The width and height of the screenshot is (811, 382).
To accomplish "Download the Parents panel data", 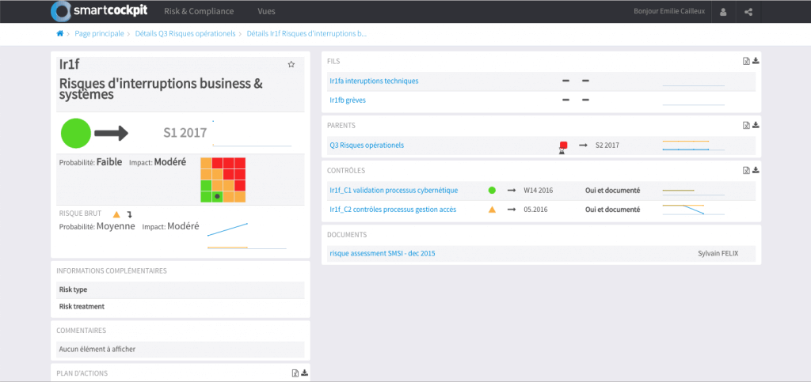I will [x=756, y=125].
